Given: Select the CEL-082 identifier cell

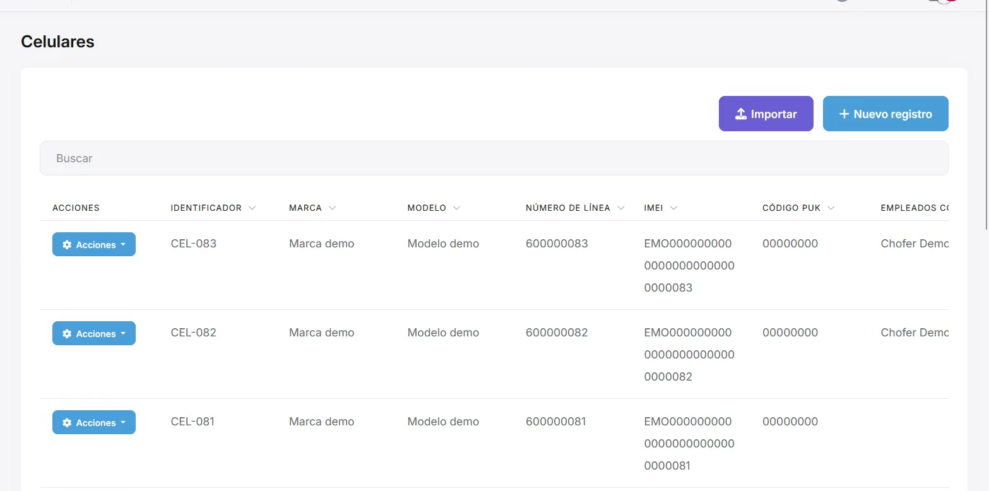Looking at the screenshot, I should (194, 333).
